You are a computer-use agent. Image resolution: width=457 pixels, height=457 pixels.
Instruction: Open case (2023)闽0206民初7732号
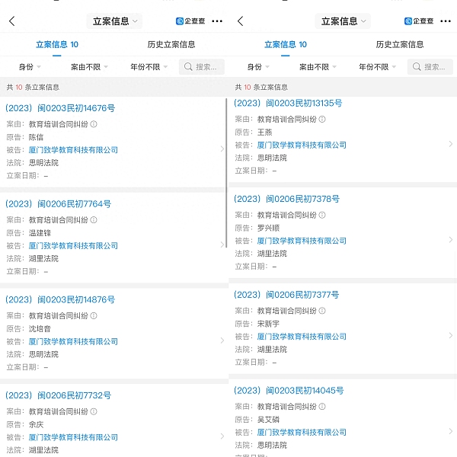click(59, 395)
